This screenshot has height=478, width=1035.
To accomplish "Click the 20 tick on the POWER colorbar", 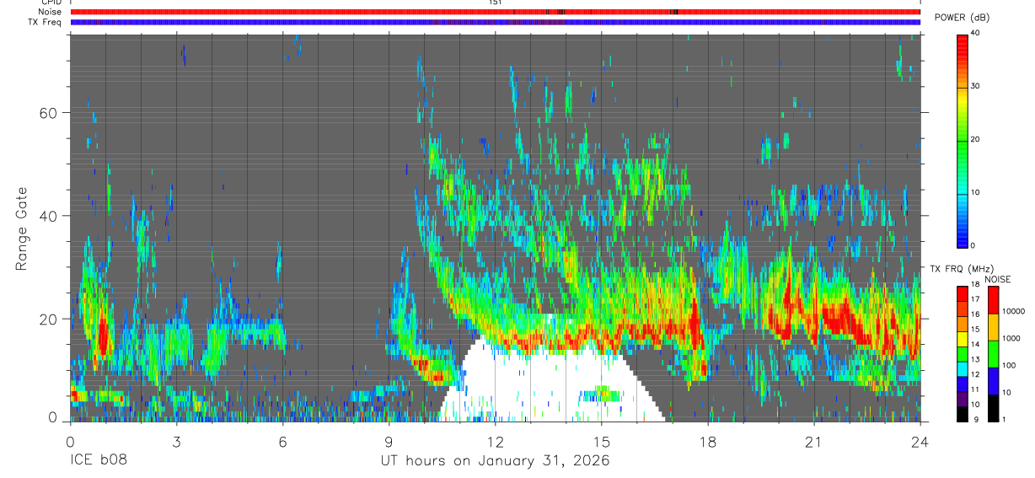I will coord(976,140).
